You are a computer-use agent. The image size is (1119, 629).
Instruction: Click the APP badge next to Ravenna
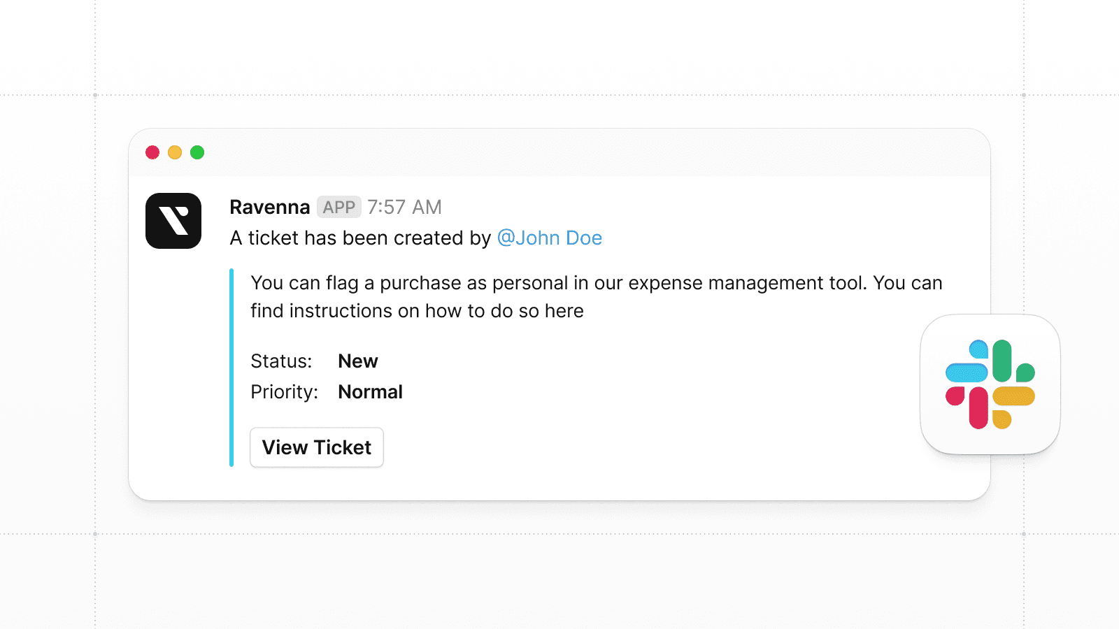(x=339, y=207)
